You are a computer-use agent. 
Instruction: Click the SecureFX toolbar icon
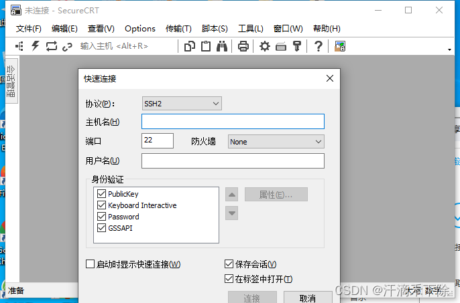click(340, 46)
